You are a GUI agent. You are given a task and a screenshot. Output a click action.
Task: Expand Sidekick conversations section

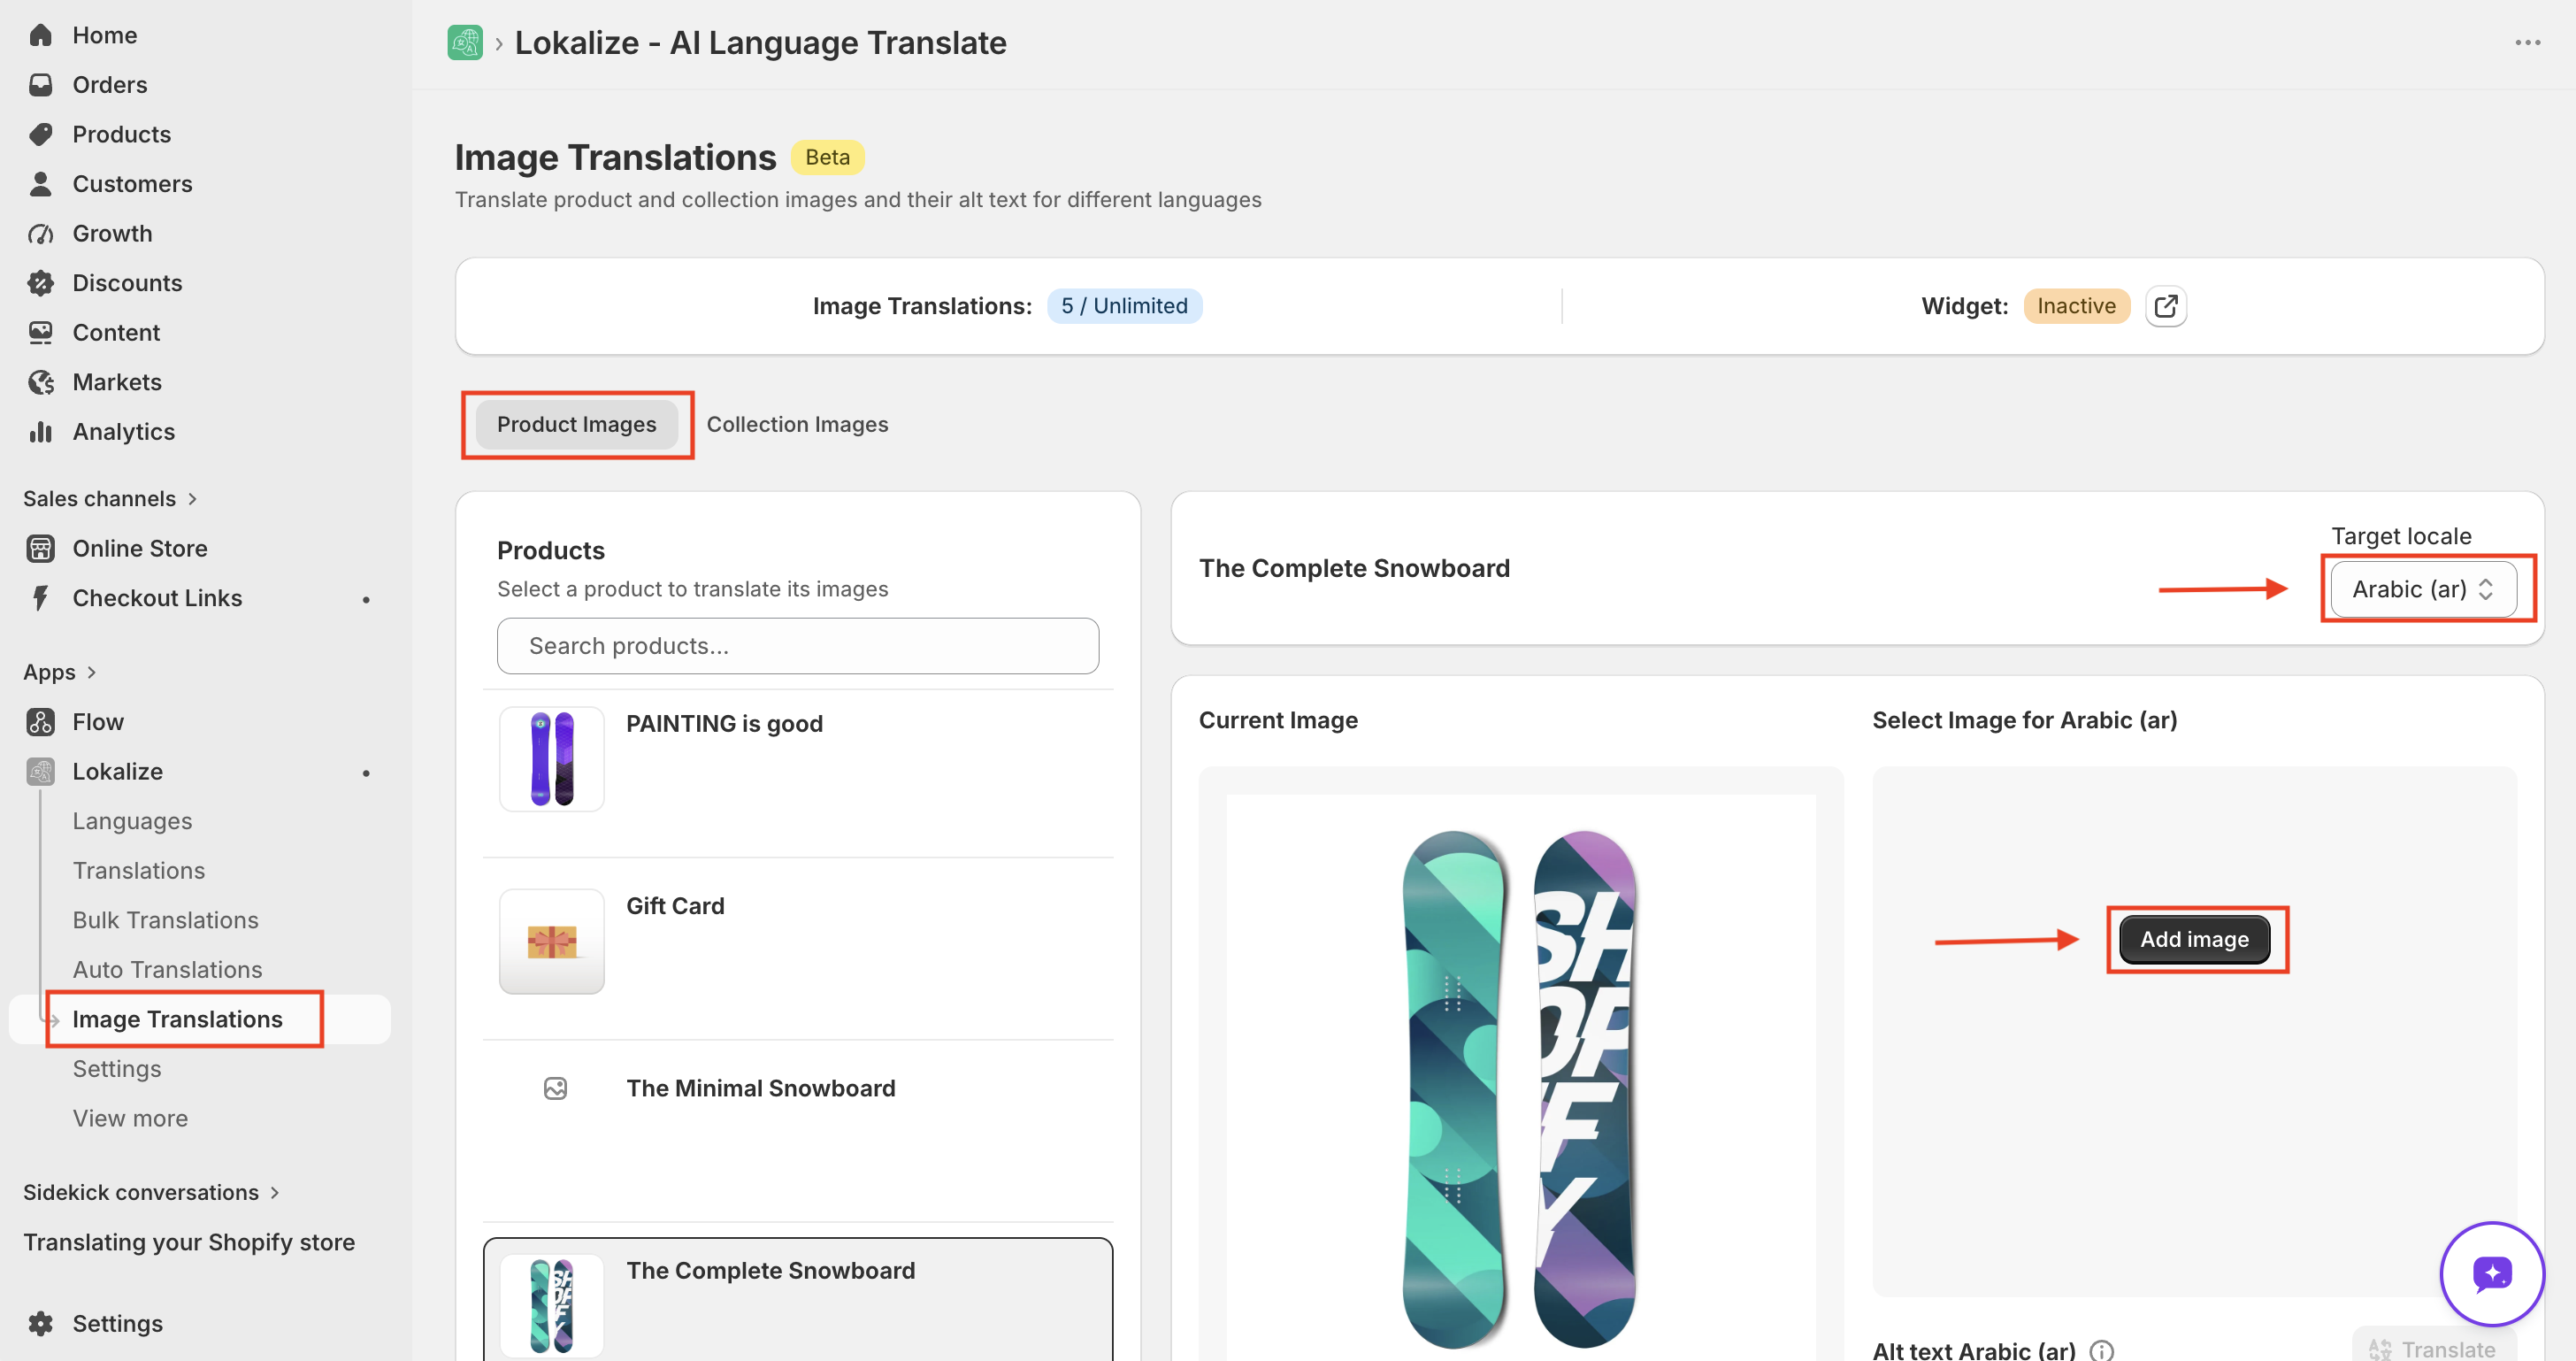coord(152,1192)
